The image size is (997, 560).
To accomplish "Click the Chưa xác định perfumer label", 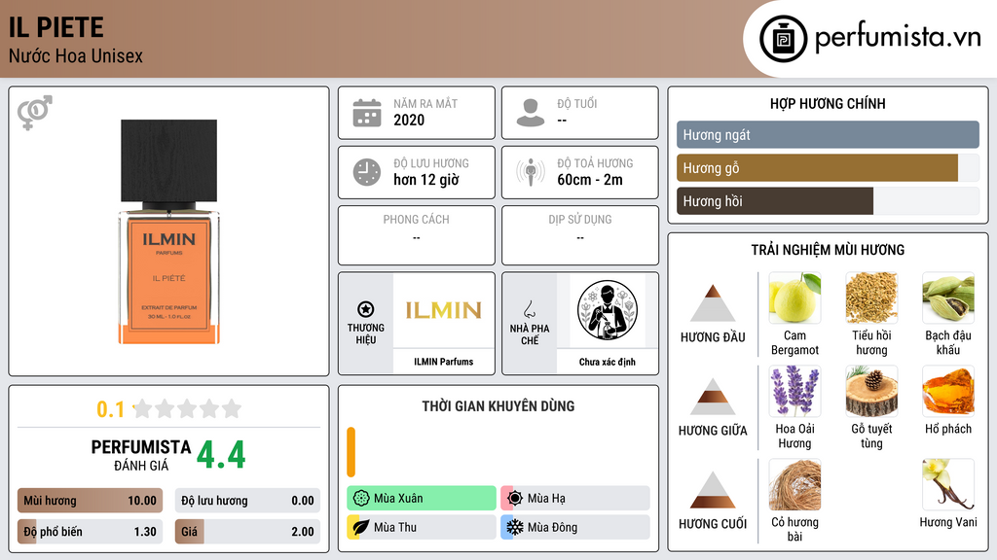I will pyautogui.click(x=608, y=362).
